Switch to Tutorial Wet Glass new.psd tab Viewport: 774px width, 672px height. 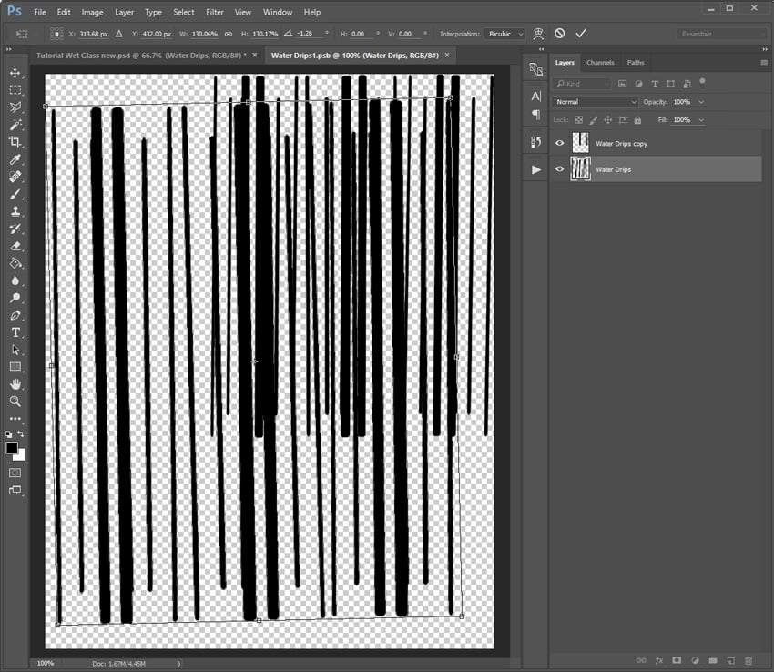click(141, 56)
